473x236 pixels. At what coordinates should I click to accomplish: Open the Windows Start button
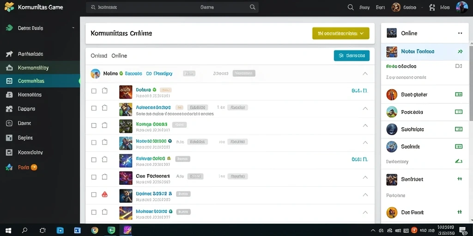8,230
